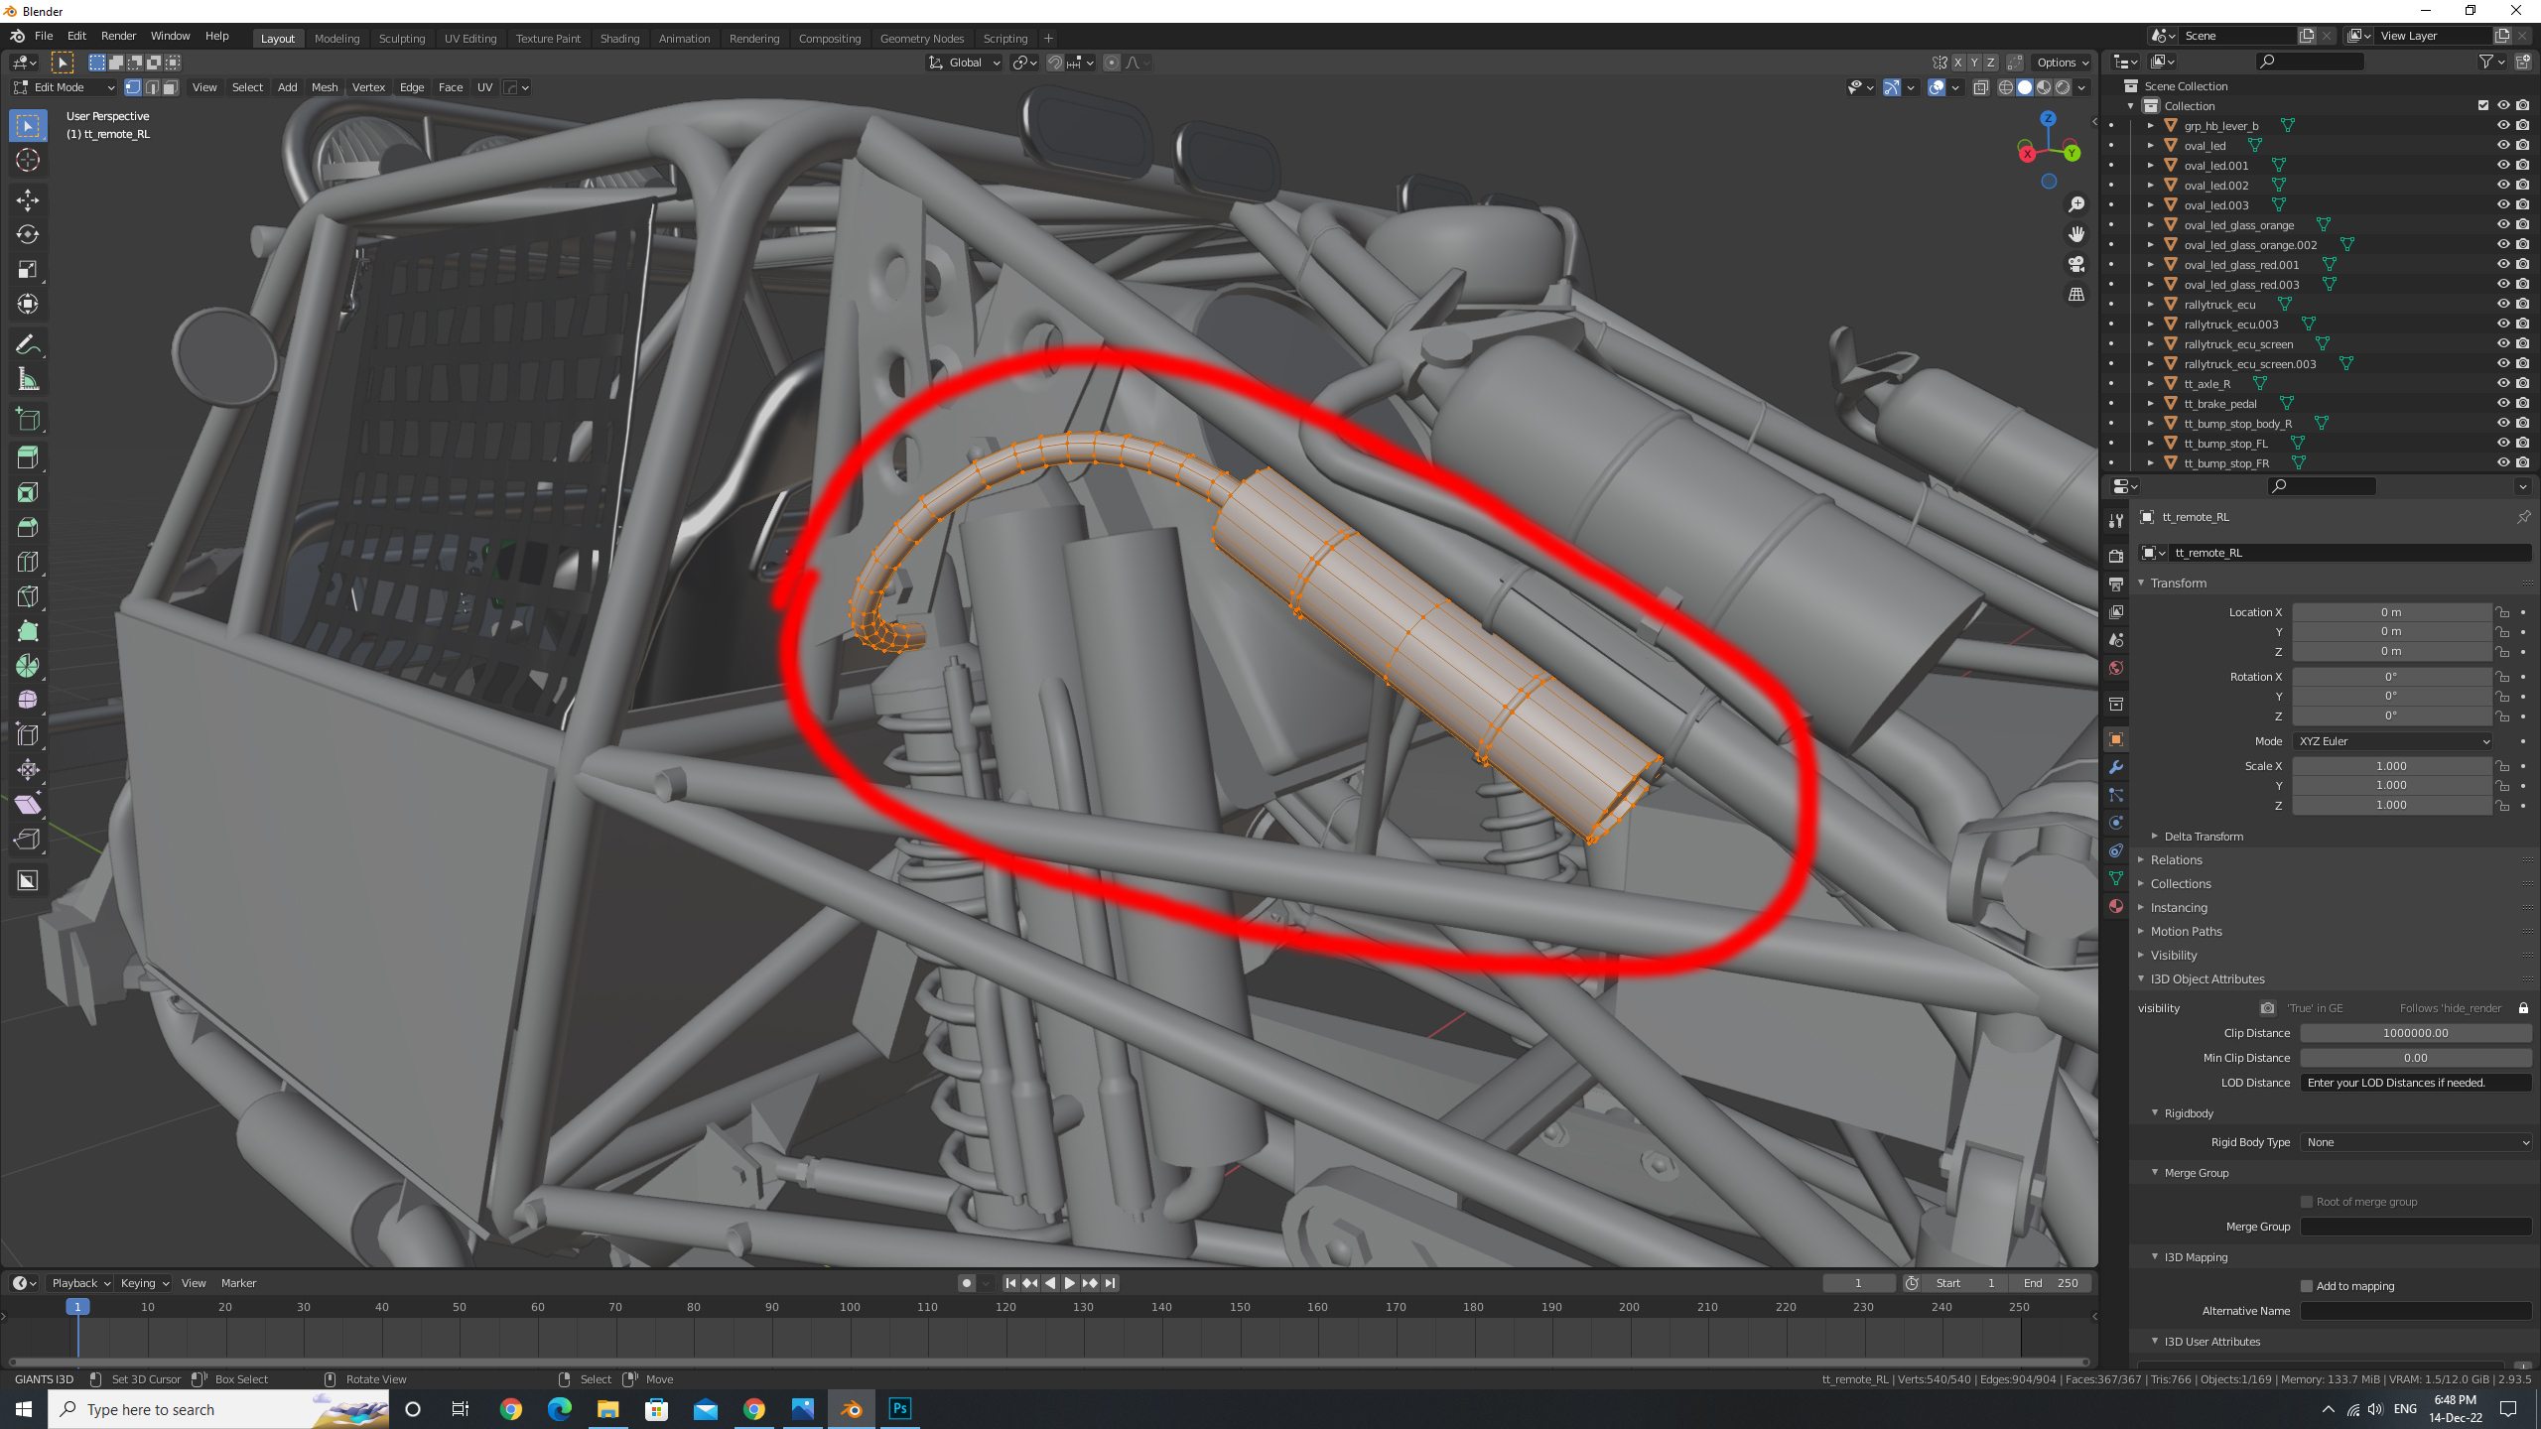Switch to the Shading workspace tab

click(x=619, y=38)
